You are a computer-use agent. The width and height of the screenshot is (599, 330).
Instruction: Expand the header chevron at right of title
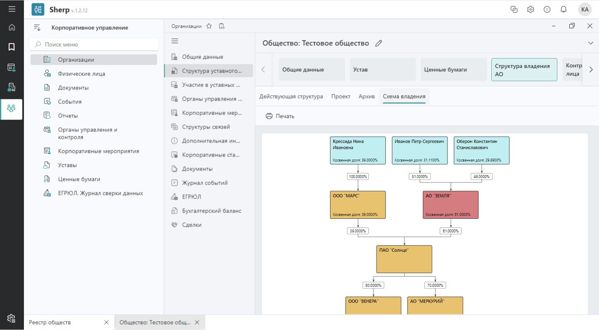click(590, 43)
